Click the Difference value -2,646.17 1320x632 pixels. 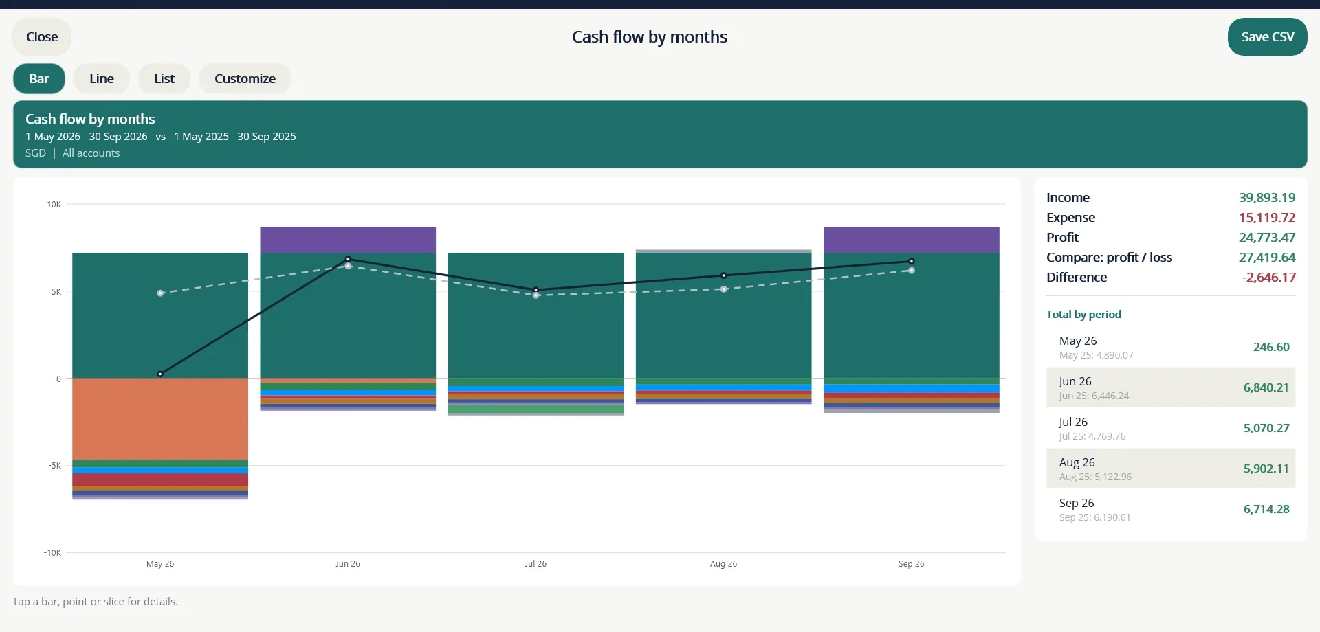(1268, 278)
